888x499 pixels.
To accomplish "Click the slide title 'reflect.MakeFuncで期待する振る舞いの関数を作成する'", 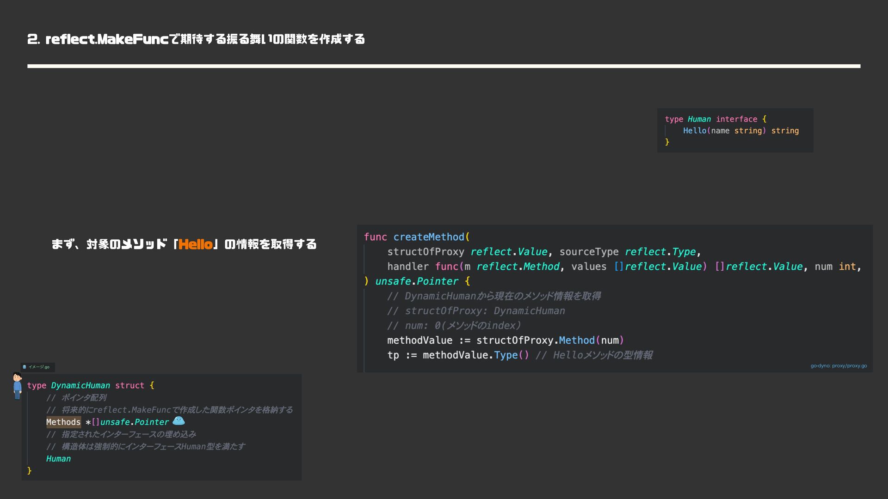I will 205,39.
